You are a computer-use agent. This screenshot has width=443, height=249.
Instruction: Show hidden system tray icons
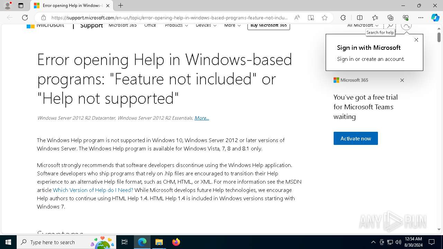pyautogui.click(x=373, y=242)
